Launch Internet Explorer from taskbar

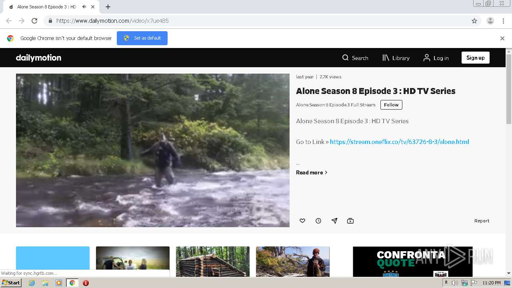coord(32,283)
